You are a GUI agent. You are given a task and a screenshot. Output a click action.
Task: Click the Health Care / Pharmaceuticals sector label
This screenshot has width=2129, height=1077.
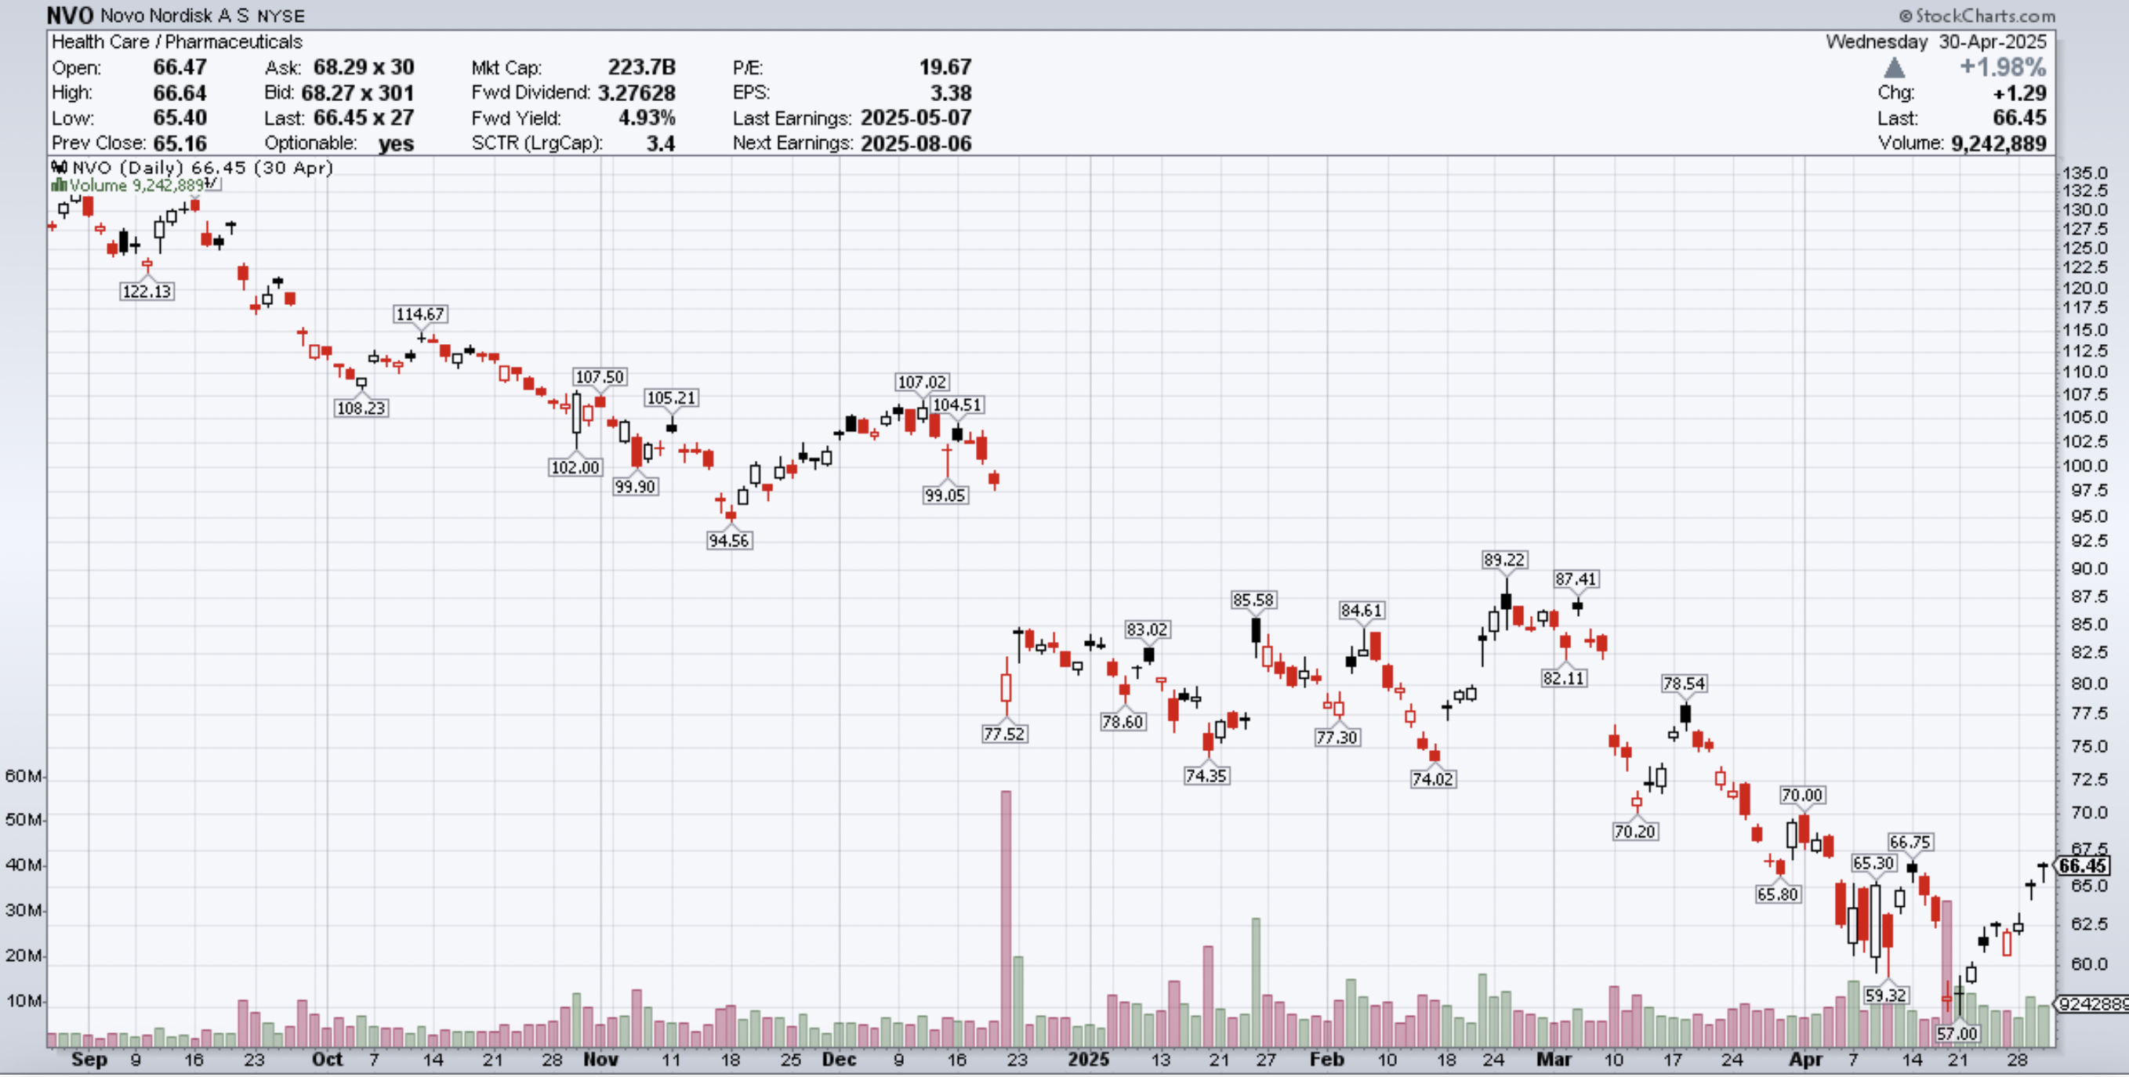tap(177, 42)
